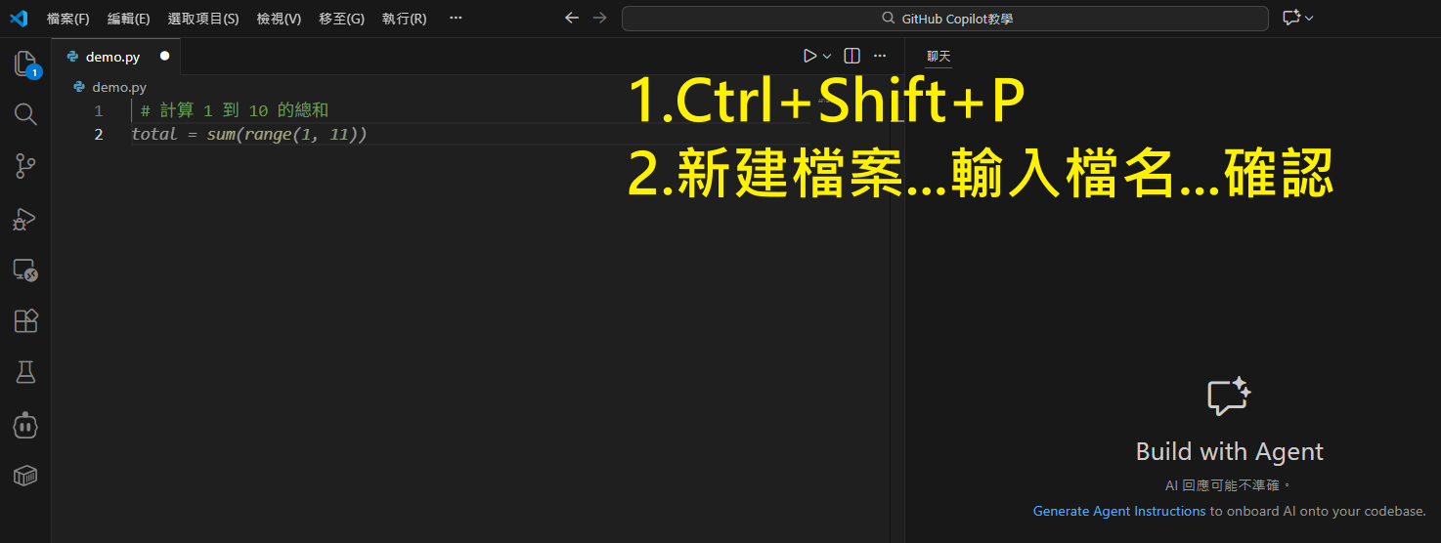Viewport: 1441px width, 543px height.
Task: Click the unsaved dot on demo.py tab
Action: tap(164, 56)
